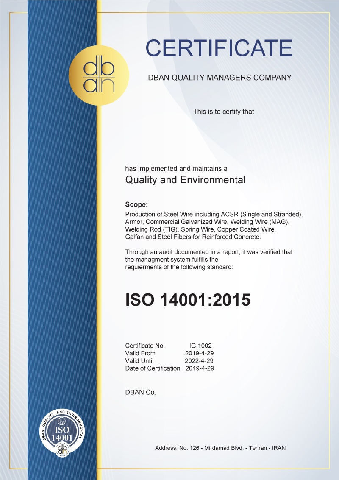339x480 pixels.
Task: Click the certificate number 'IG 1002'
Action: tap(200, 346)
